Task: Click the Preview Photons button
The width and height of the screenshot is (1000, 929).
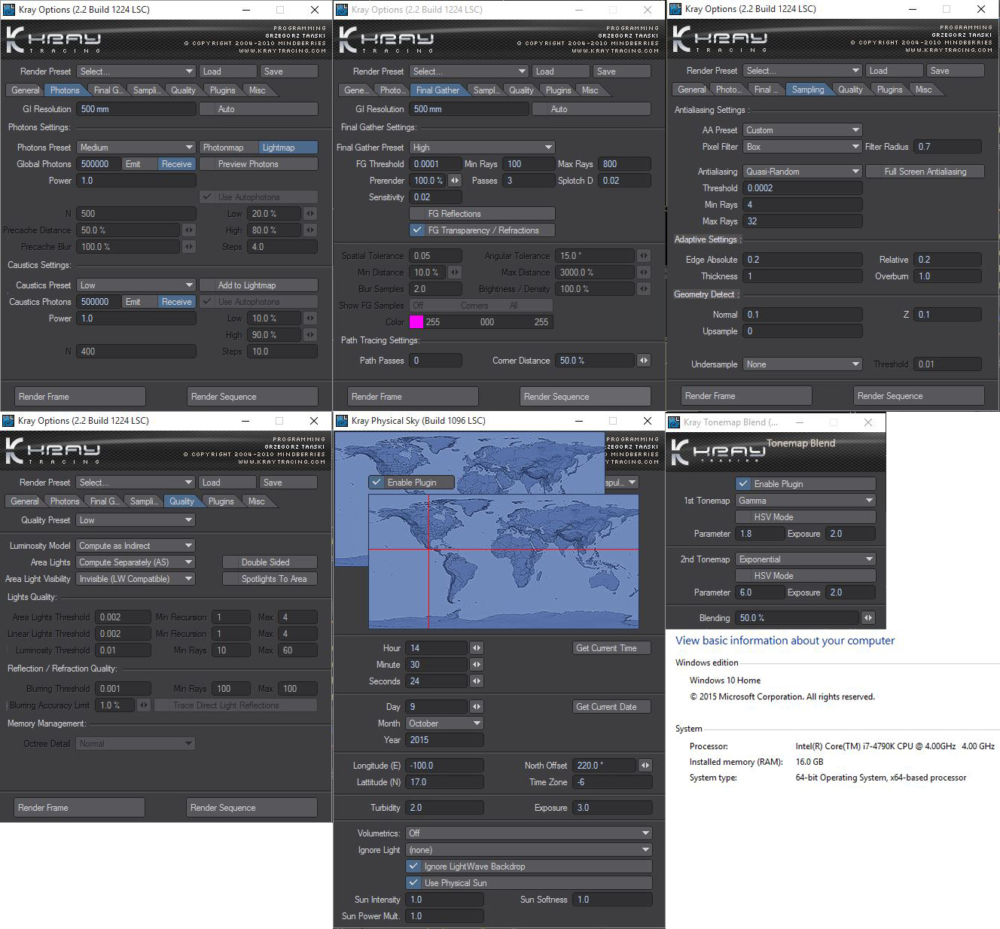Action: tap(248, 164)
